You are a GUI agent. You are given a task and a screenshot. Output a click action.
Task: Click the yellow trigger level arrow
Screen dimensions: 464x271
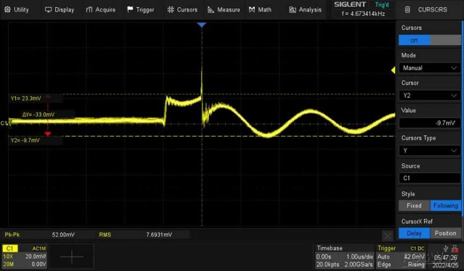(393, 70)
